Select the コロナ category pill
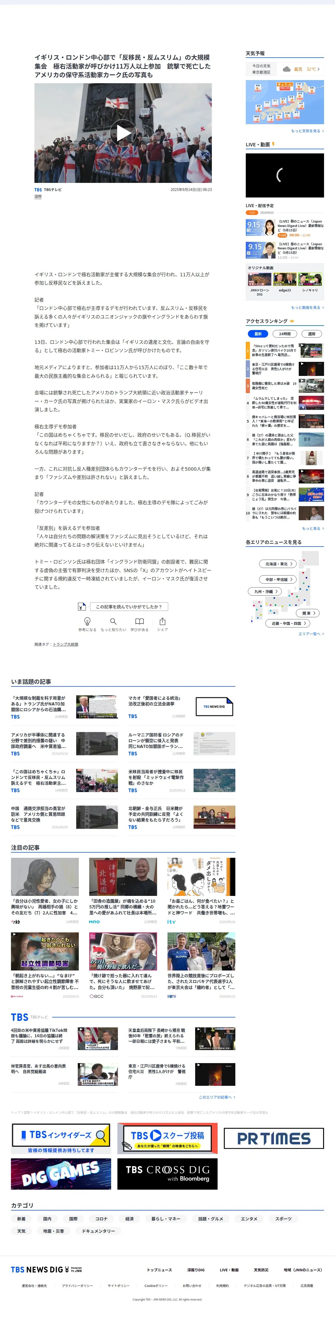The height and width of the screenshot is (1336, 335). (101, 1219)
